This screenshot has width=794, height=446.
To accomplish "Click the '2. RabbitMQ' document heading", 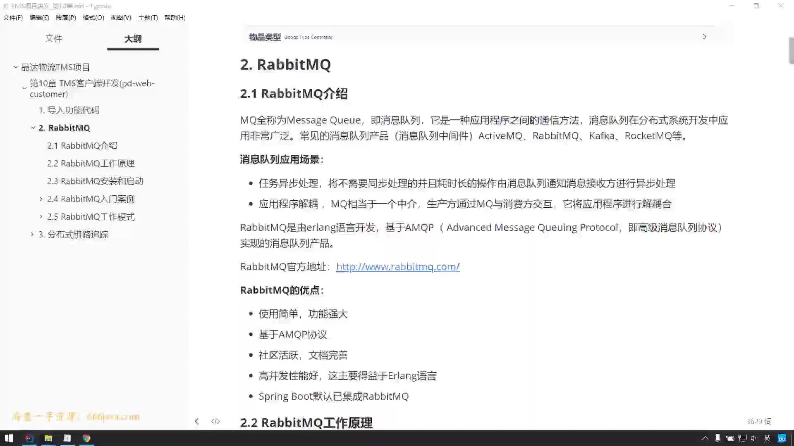I will coord(285,64).
